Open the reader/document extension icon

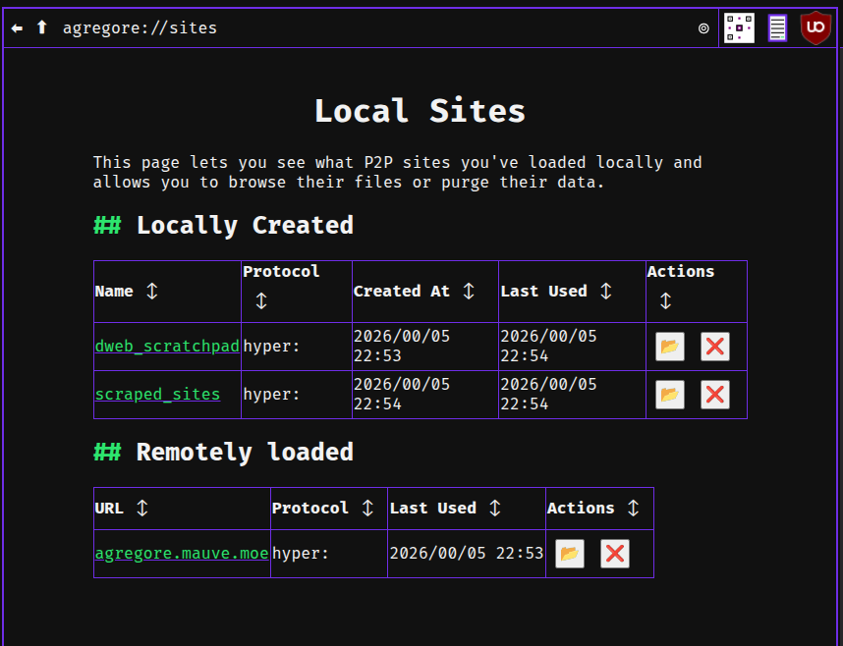click(x=777, y=27)
